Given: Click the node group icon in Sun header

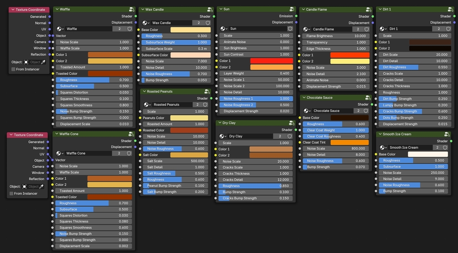Looking at the screenshot, I should tap(292, 10).
